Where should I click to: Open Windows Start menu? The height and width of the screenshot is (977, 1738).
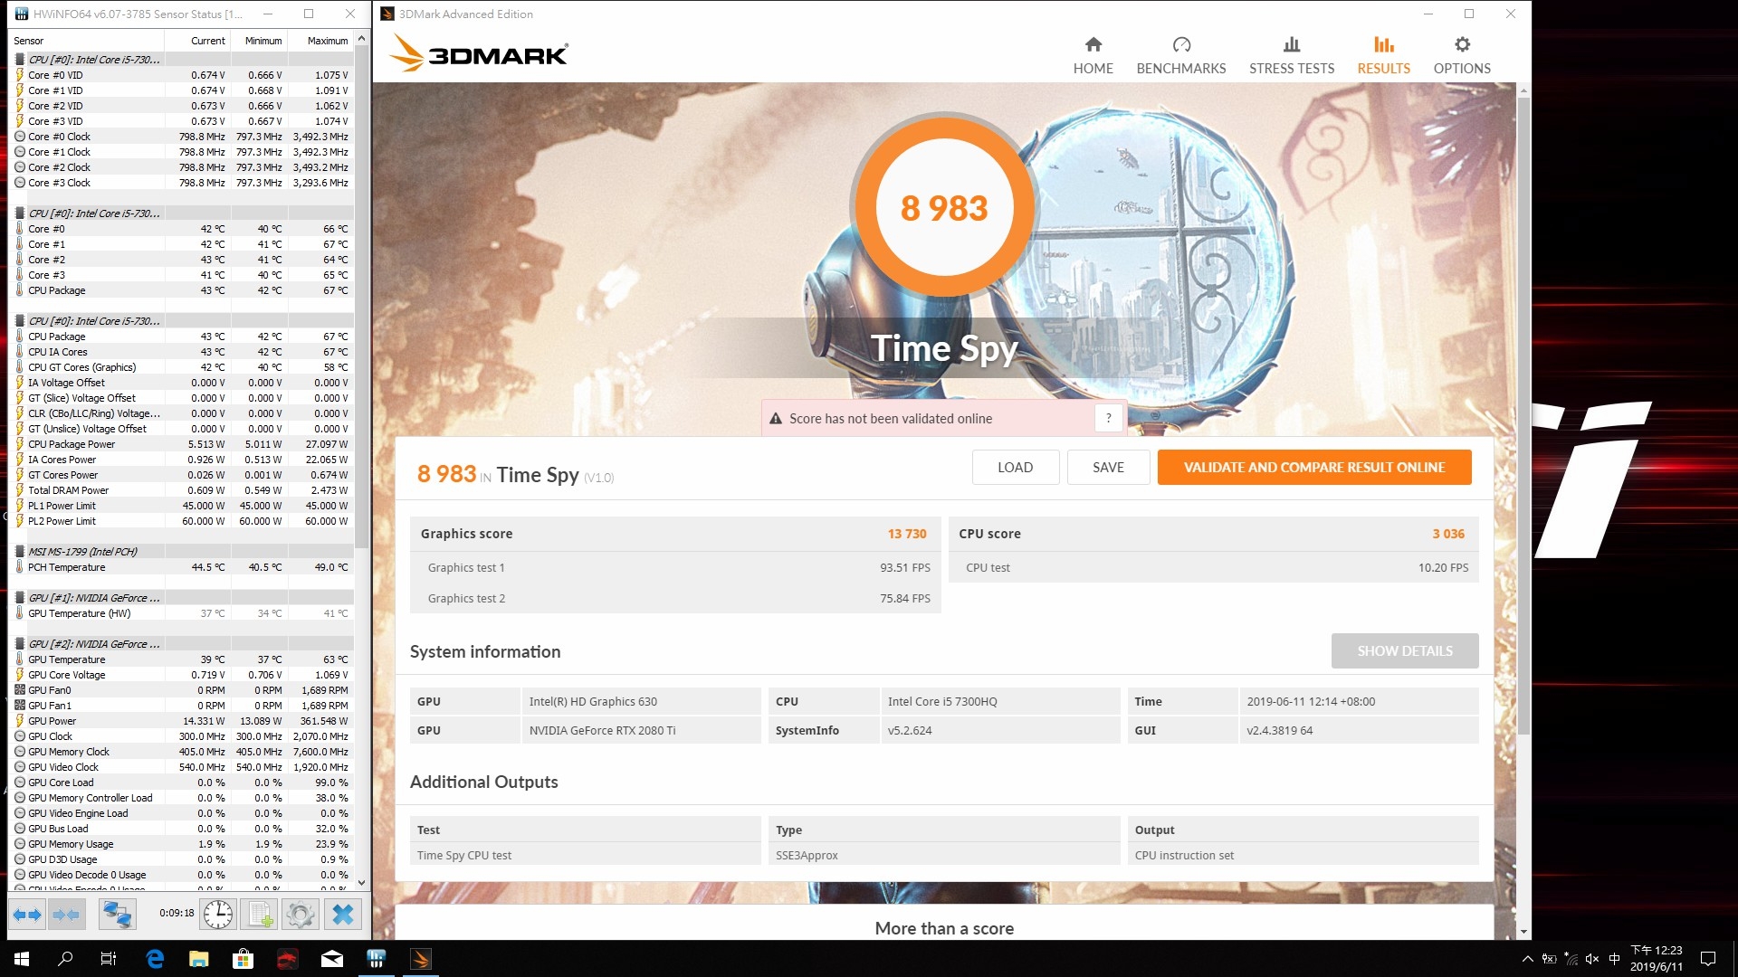[22, 959]
